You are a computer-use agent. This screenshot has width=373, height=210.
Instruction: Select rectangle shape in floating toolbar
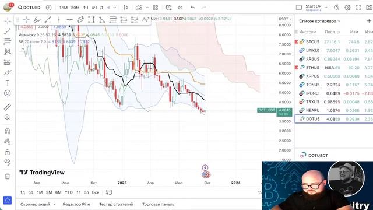(91, 19)
